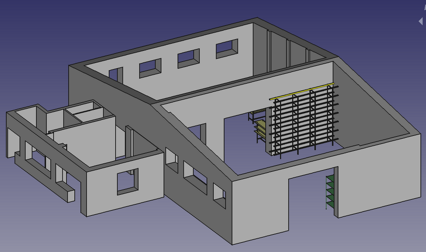Select the middle window of the back wall

tap(188, 58)
